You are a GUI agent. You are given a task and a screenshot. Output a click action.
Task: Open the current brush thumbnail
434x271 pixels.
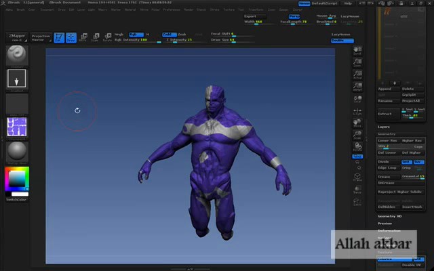[17, 56]
